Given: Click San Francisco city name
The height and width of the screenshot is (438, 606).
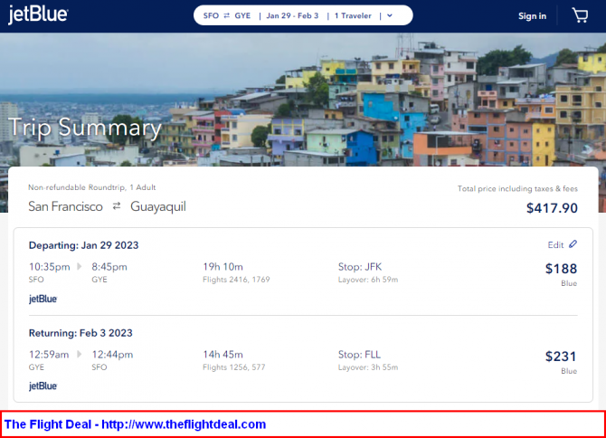Looking at the screenshot, I should point(66,206).
